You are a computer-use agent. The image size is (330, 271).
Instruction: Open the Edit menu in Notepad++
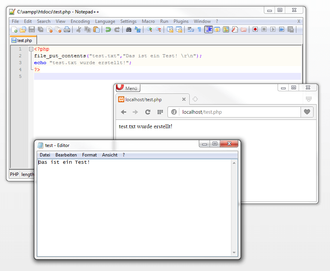28,21
